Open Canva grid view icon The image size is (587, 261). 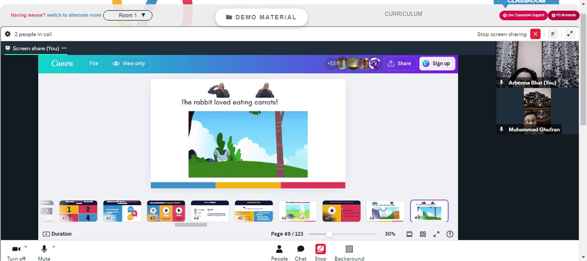tap(423, 234)
